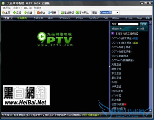Select 法国24频道 channel

[119, 104]
